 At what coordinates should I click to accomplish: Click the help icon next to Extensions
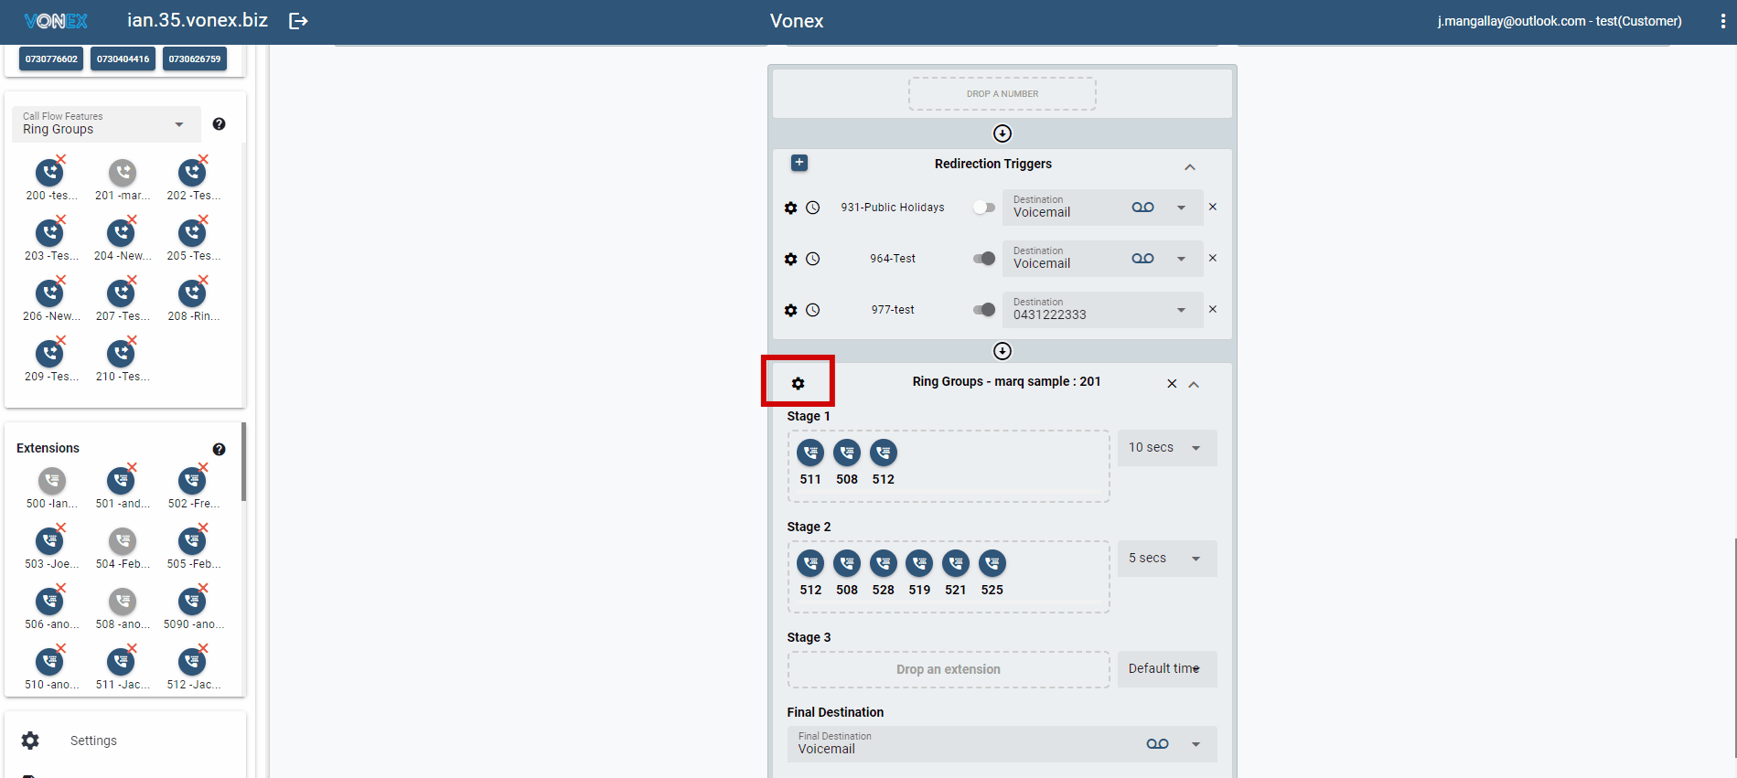pyautogui.click(x=219, y=449)
